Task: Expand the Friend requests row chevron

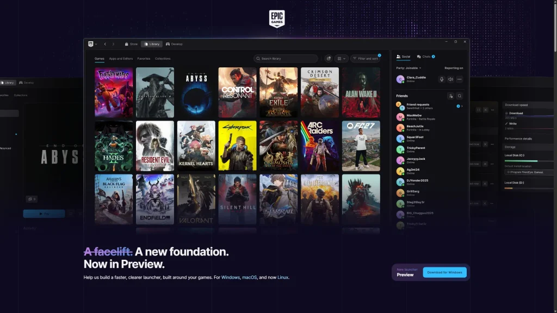Action: (462, 106)
